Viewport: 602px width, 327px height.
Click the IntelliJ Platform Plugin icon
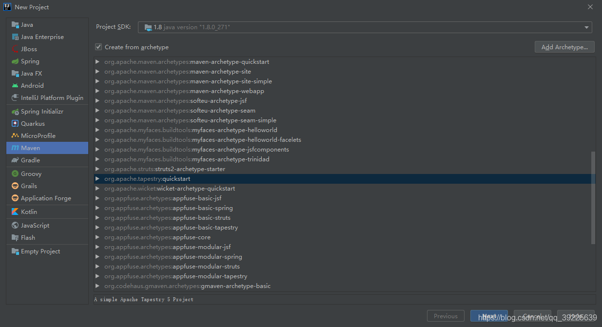15,98
